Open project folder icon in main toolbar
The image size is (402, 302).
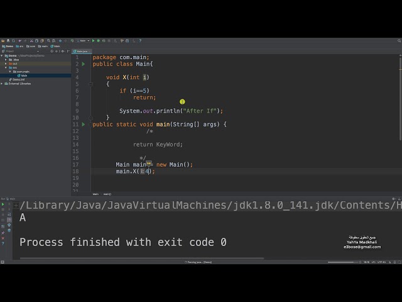[3, 41]
